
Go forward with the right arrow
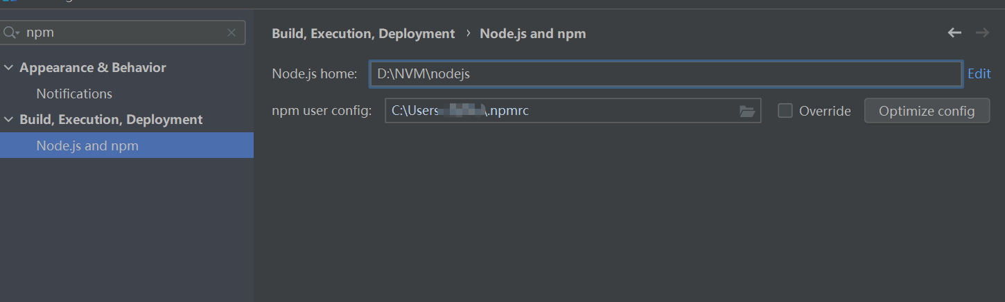981,33
